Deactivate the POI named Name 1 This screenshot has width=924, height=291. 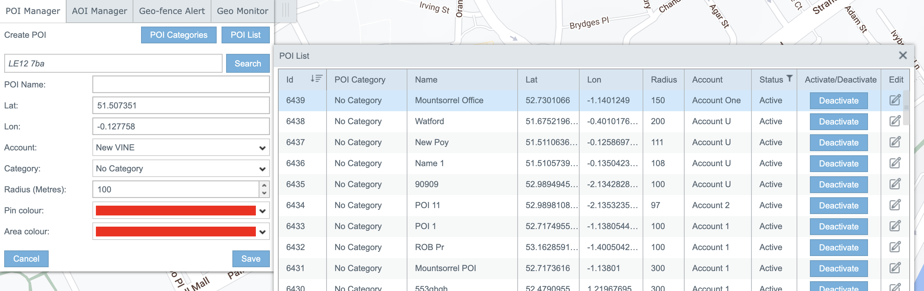coord(838,164)
